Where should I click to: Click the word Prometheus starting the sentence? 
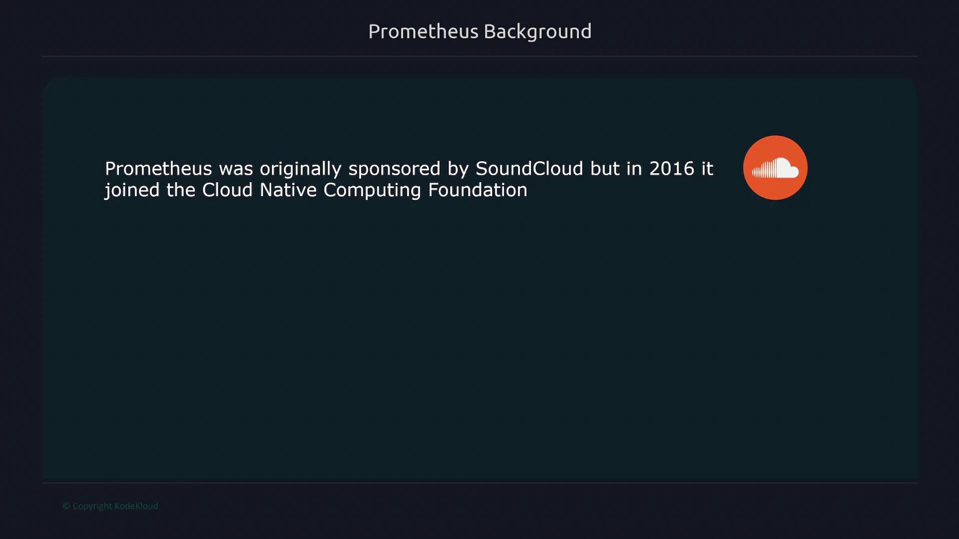point(158,169)
